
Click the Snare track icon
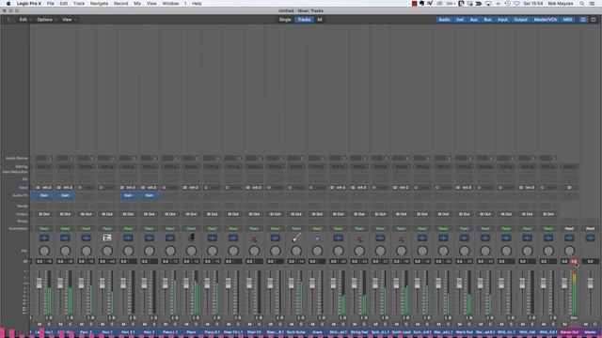point(317,238)
